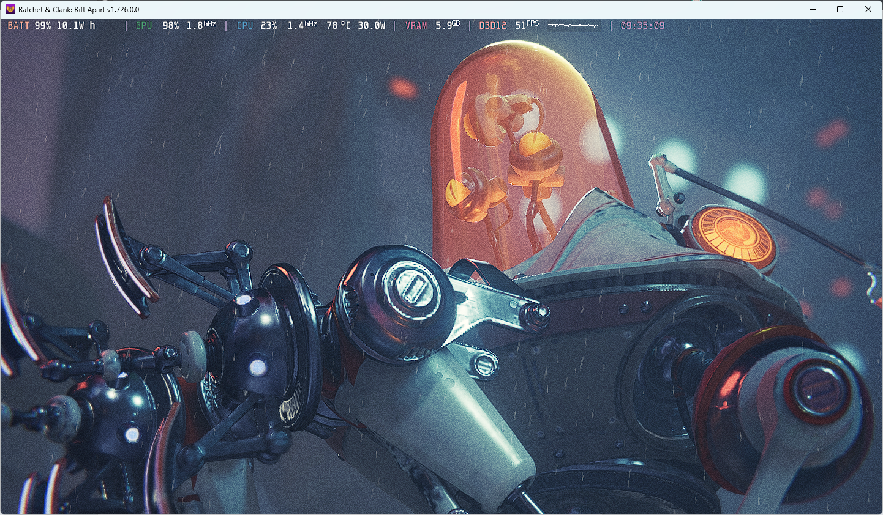Minimize the game window
This screenshot has height=515, width=883.
pyautogui.click(x=813, y=9)
